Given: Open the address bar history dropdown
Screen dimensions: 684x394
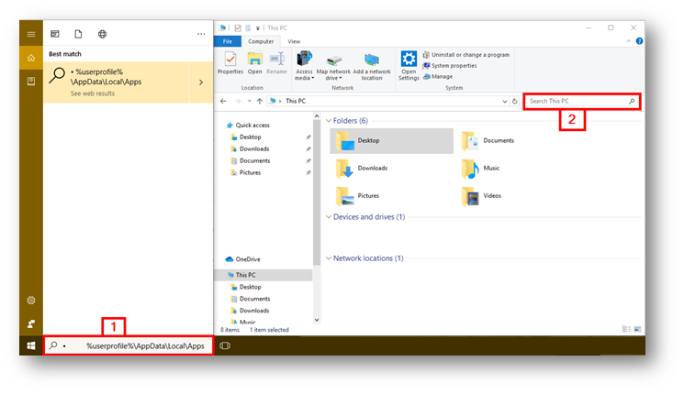Looking at the screenshot, I should 505,102.
